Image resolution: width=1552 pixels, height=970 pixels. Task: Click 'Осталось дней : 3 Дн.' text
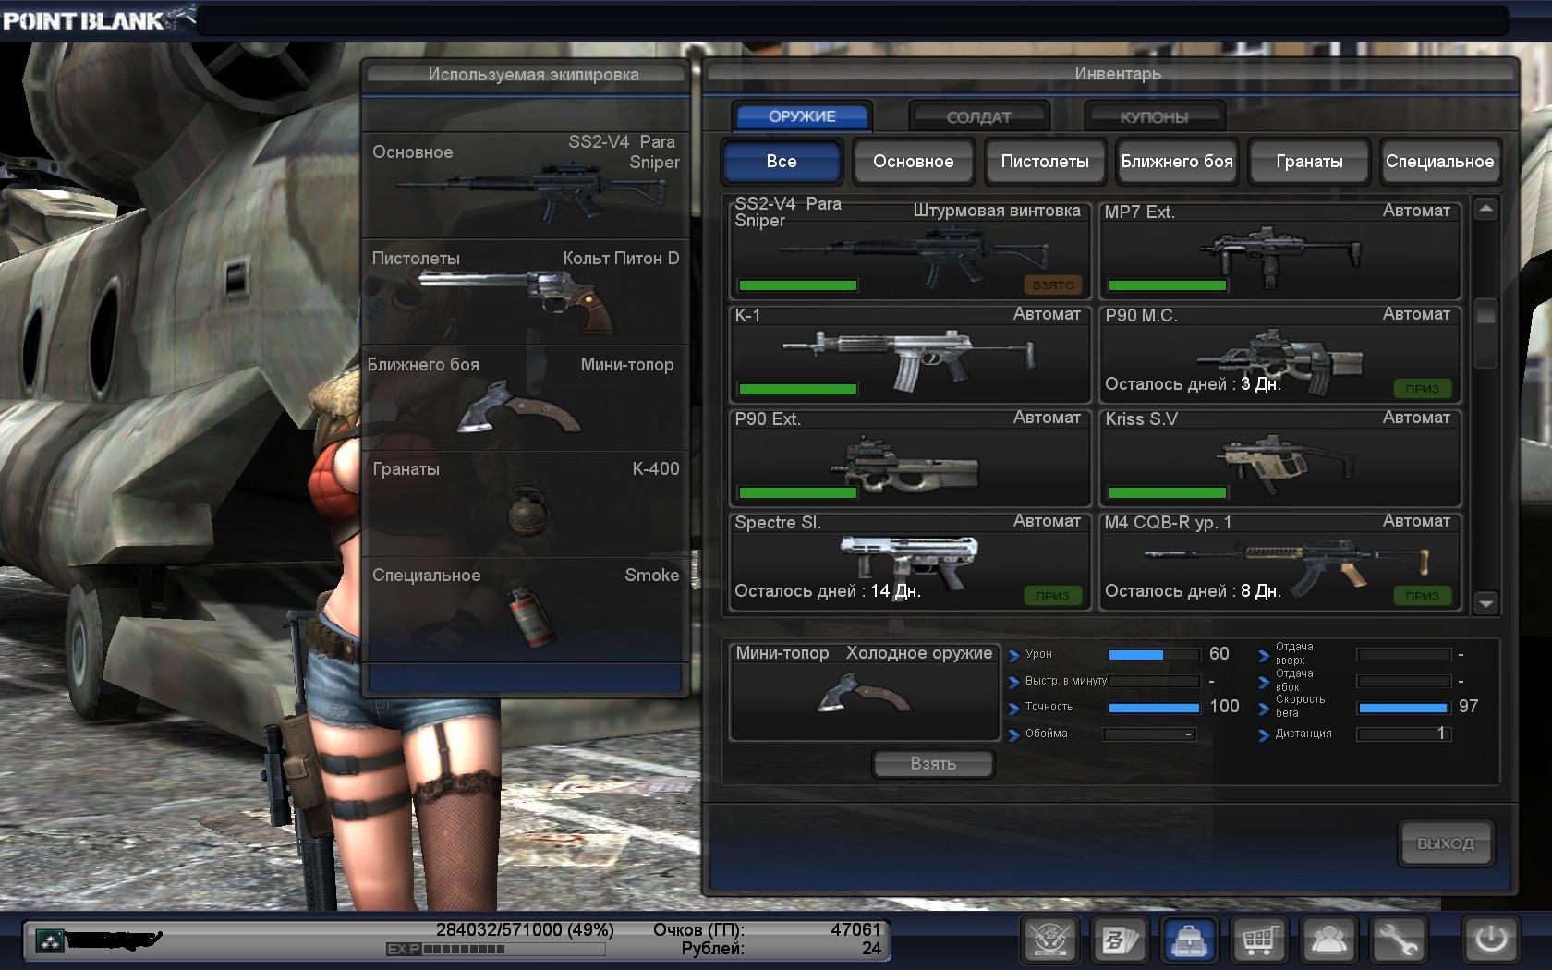pos(1193,384)
